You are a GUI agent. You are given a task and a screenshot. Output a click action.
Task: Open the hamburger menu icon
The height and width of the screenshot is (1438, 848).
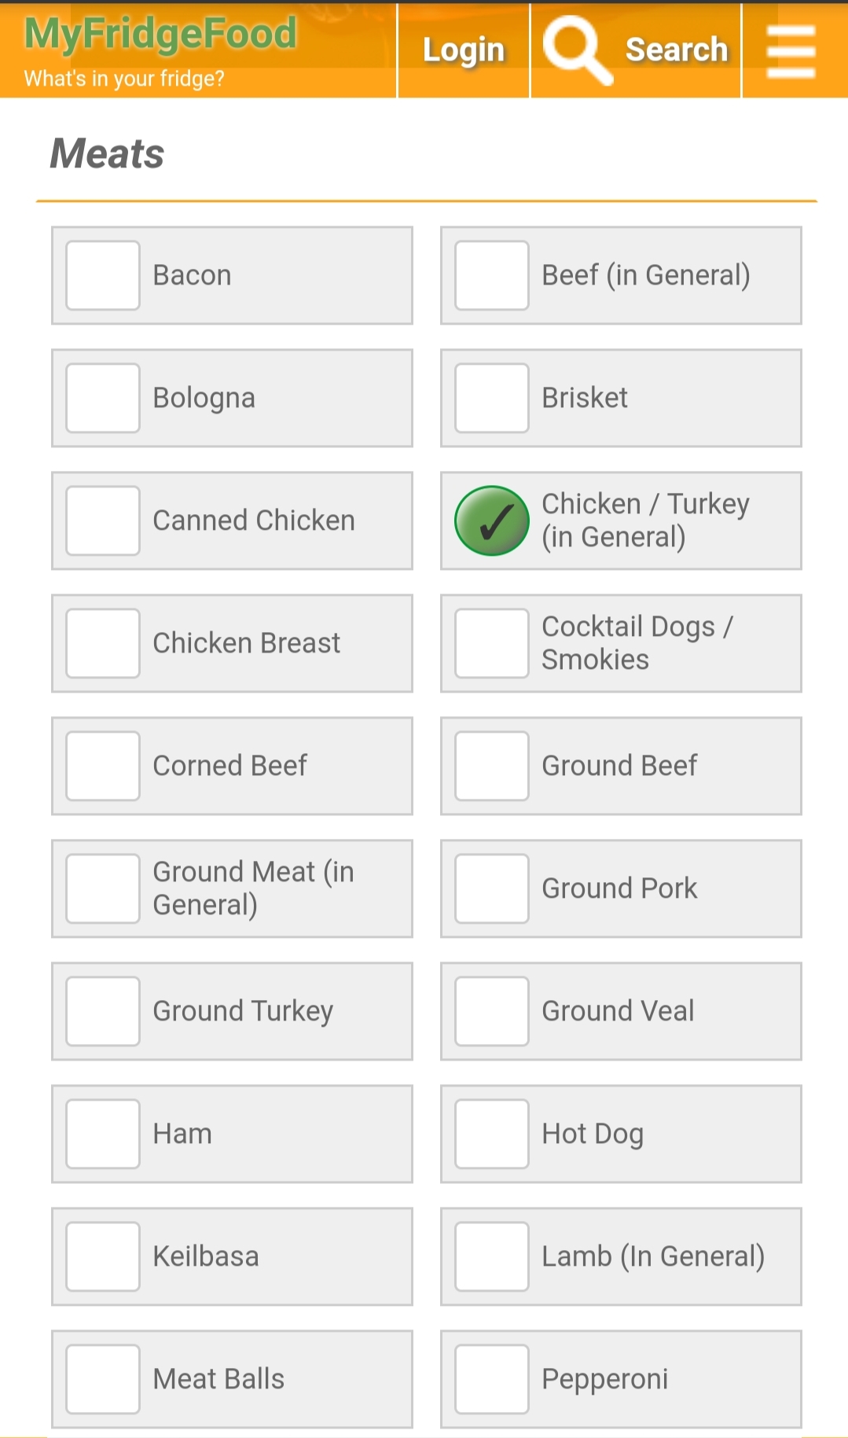(x=791, y=51)
